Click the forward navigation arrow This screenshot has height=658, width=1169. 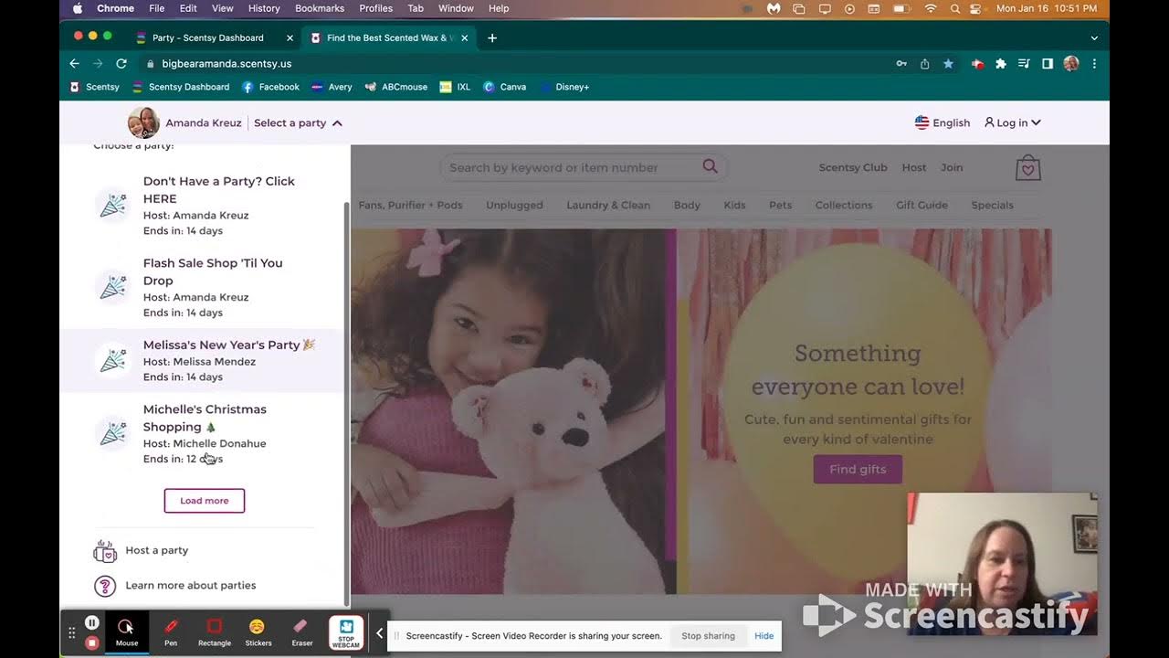pyautogui.click(x=98, y=64)
